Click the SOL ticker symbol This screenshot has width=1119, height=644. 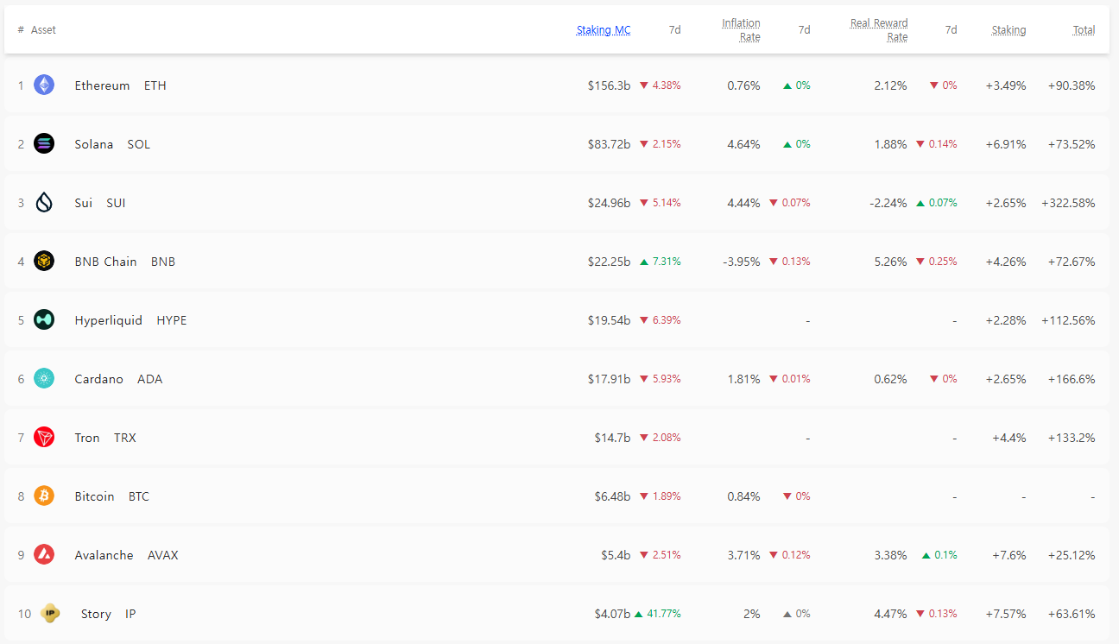coord(139,144)
